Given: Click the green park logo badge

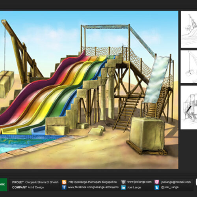Looking at the screenshot, I should (4, 184).
